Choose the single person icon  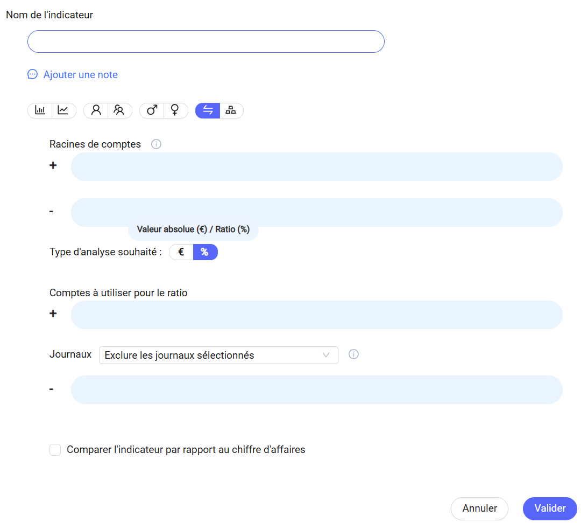[x=96, y=110]
